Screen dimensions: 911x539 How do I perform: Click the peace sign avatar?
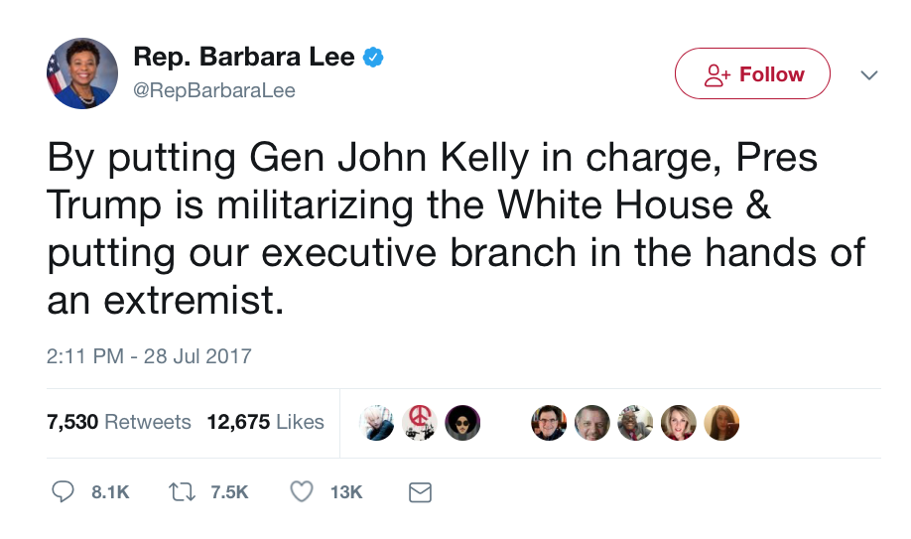pos(419,422)
